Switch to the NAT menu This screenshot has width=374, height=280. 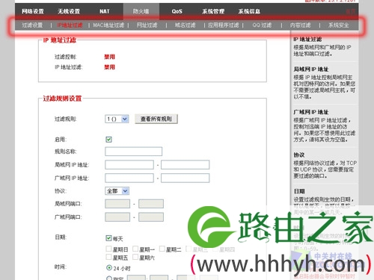104,11
